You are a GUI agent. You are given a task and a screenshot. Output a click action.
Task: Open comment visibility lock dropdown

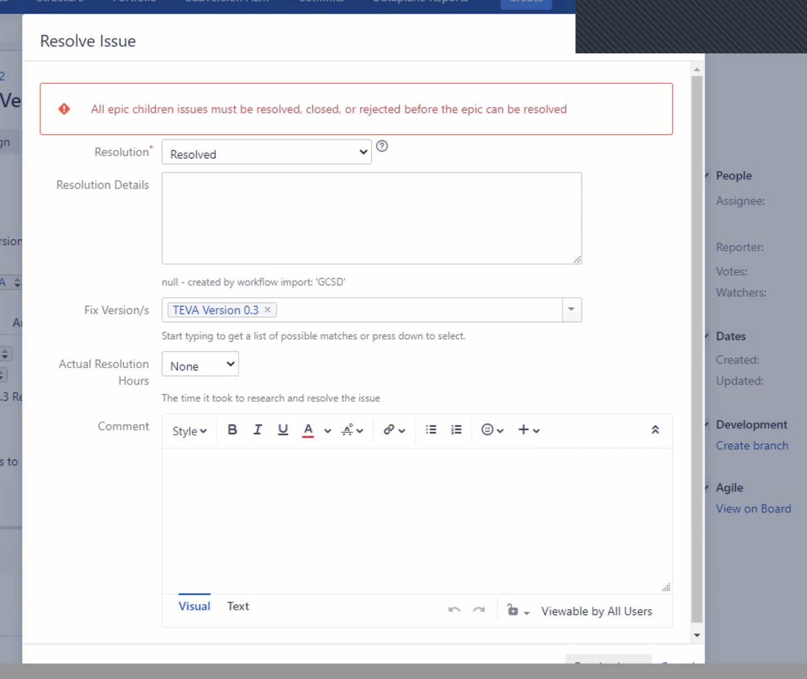pyautogui.click(x=518, y=611)
